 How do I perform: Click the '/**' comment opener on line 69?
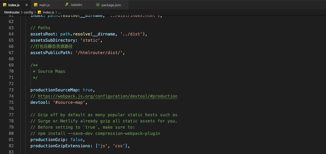click(x=34, y=65)
